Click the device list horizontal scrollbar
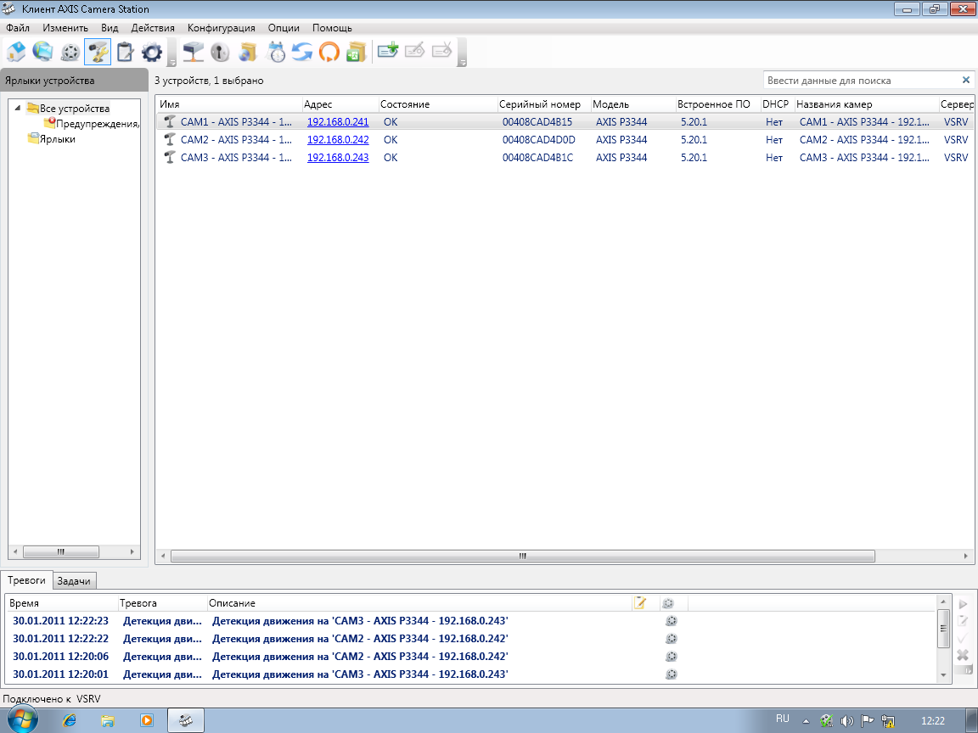Viewport: 978px width, 733px height. [x=522, y=557]
